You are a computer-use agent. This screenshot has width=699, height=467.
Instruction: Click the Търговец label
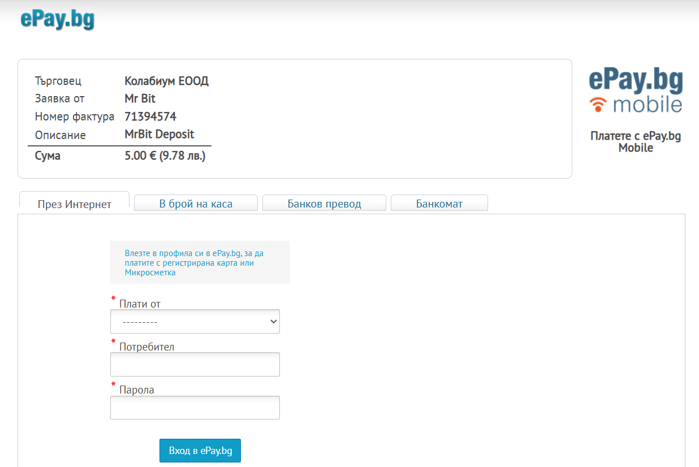click(58, 81)
